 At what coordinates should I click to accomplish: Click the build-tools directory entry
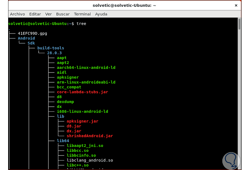pos(51,48)
